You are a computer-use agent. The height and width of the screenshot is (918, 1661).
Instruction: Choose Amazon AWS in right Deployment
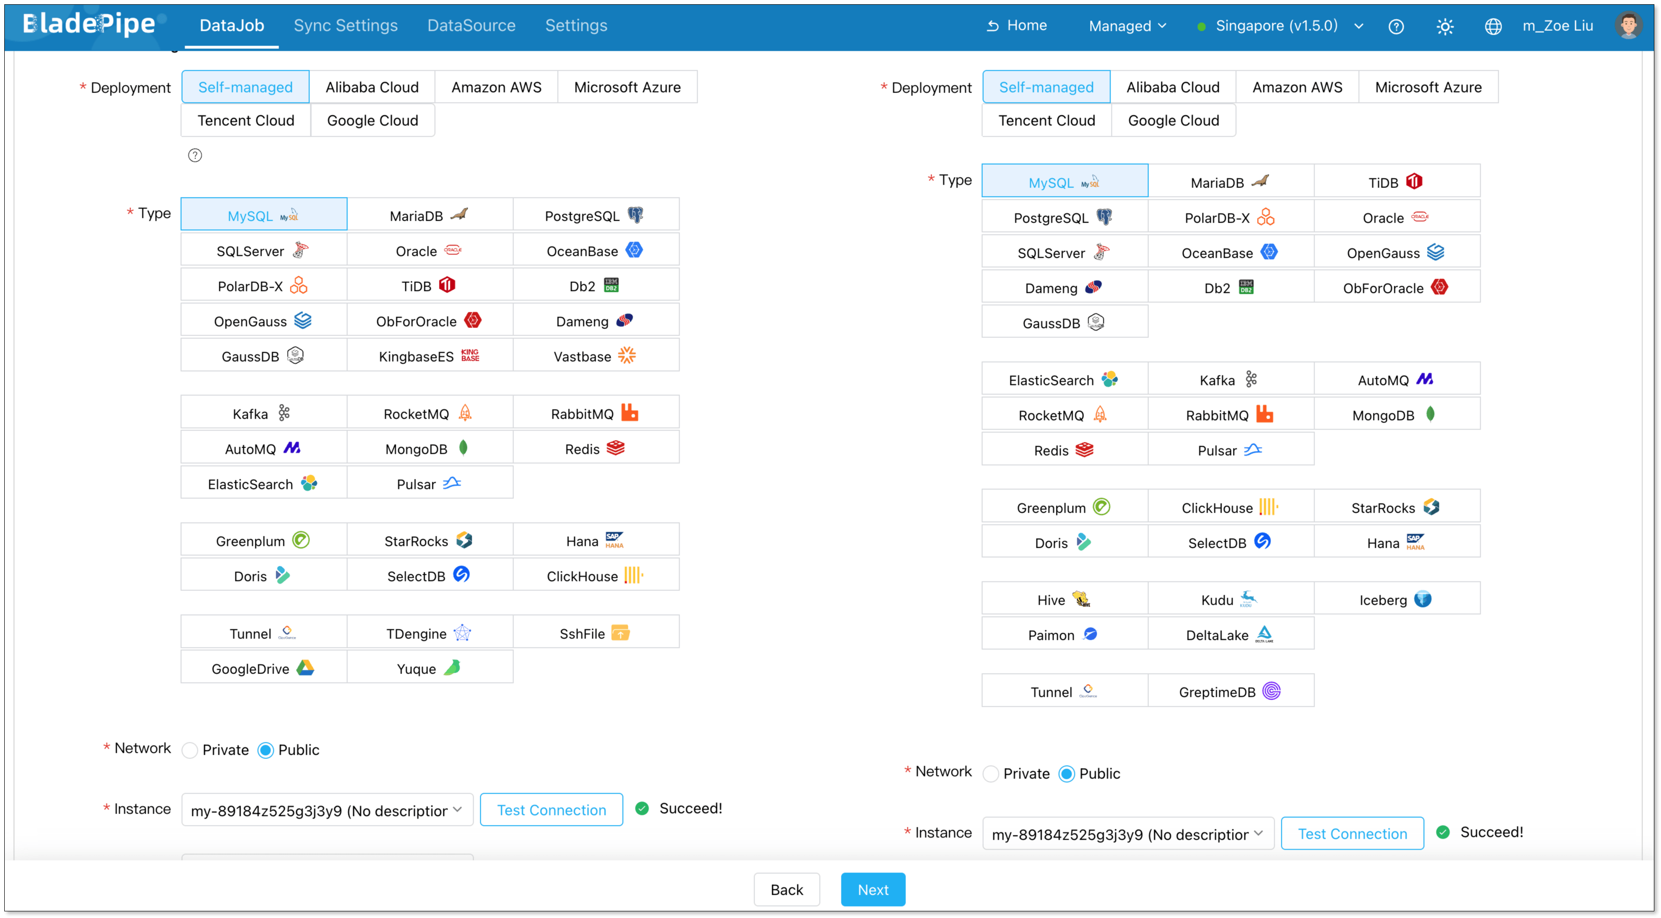[1297, 87]
